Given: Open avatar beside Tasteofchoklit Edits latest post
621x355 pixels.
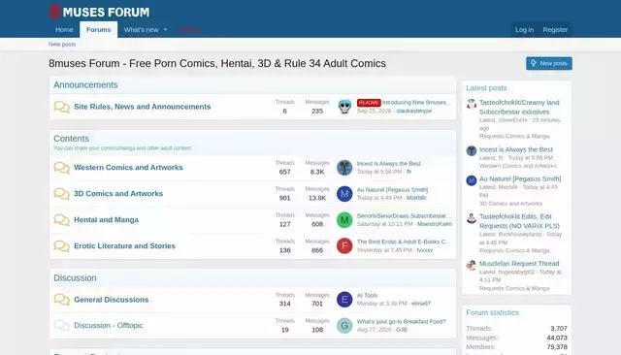Looking at the screenshot, I should 472,218.
